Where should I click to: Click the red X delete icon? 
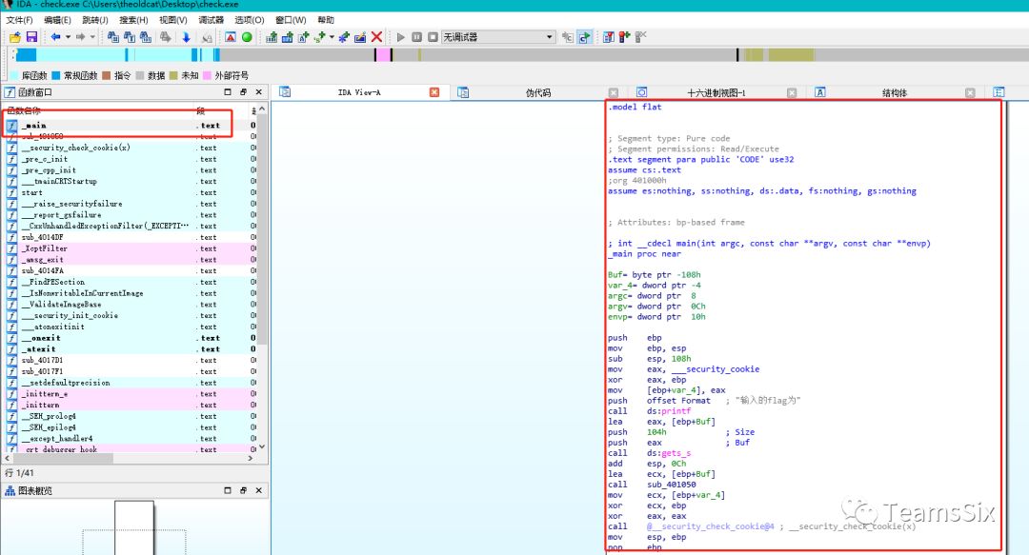376,37
